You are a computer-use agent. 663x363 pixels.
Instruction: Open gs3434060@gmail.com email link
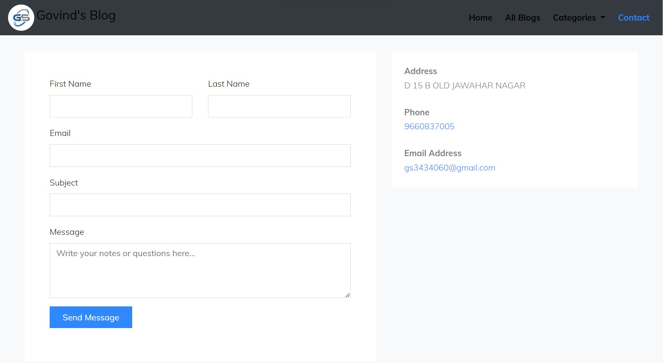tap(450, 168)
